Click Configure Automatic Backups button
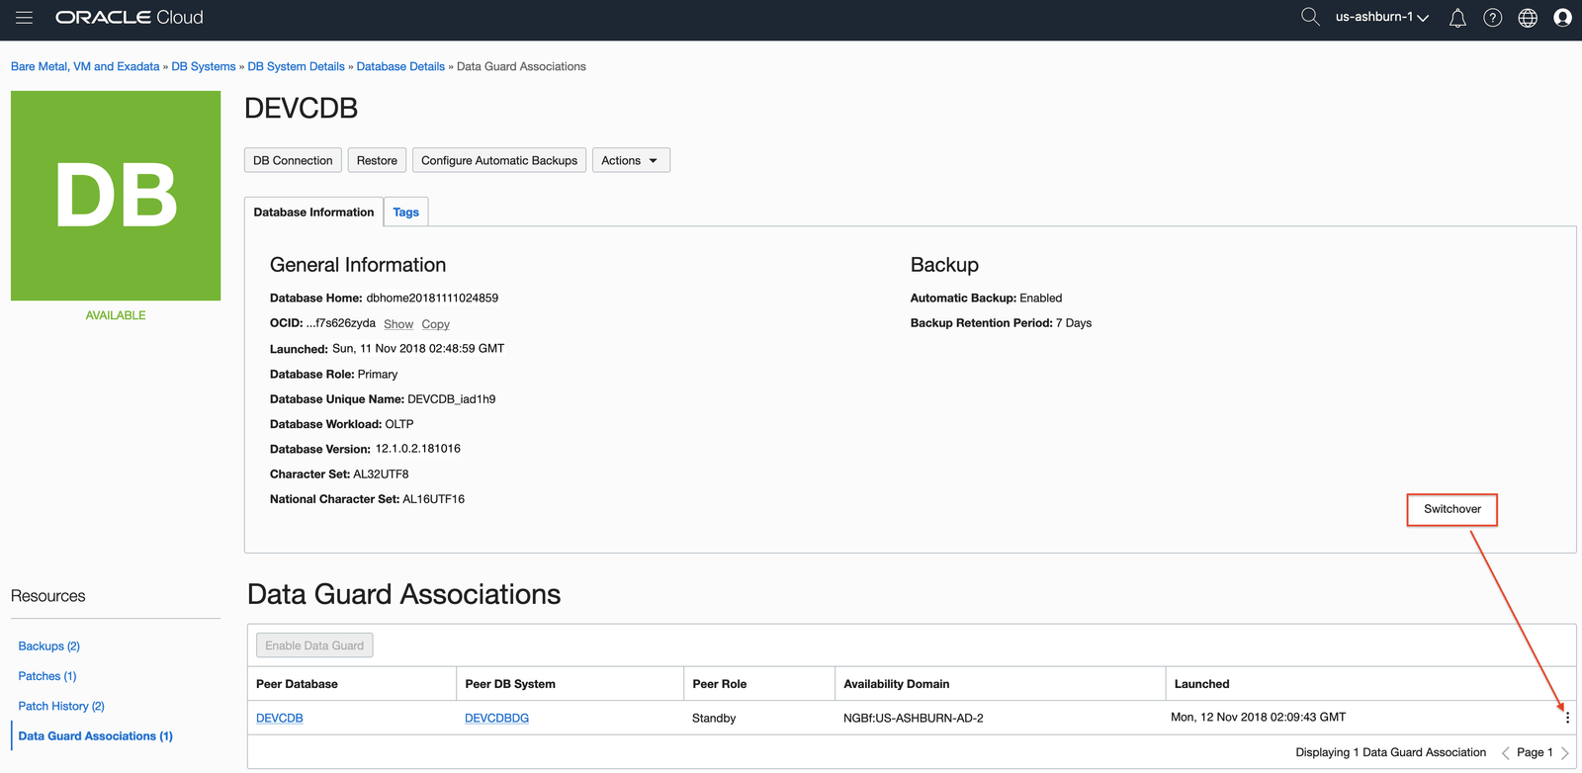 click(499, 160)
